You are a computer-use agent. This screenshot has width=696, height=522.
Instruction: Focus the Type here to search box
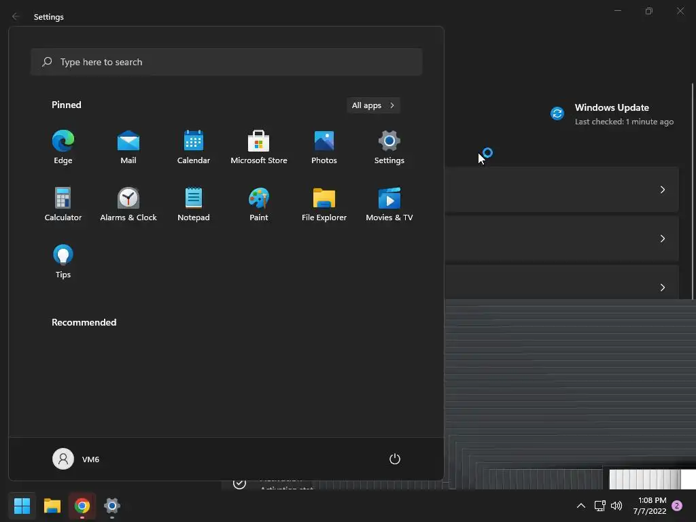coord(226,62)
